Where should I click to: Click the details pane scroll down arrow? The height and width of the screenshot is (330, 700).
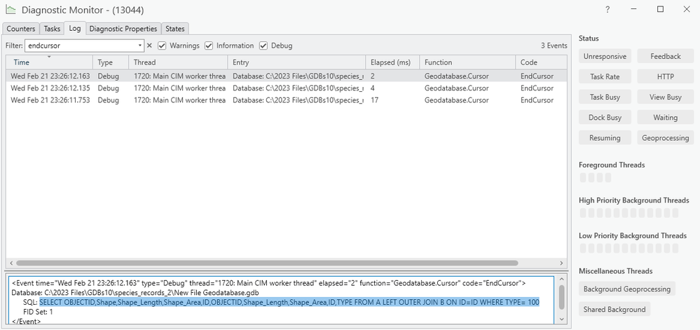click(x=561, y=319)
